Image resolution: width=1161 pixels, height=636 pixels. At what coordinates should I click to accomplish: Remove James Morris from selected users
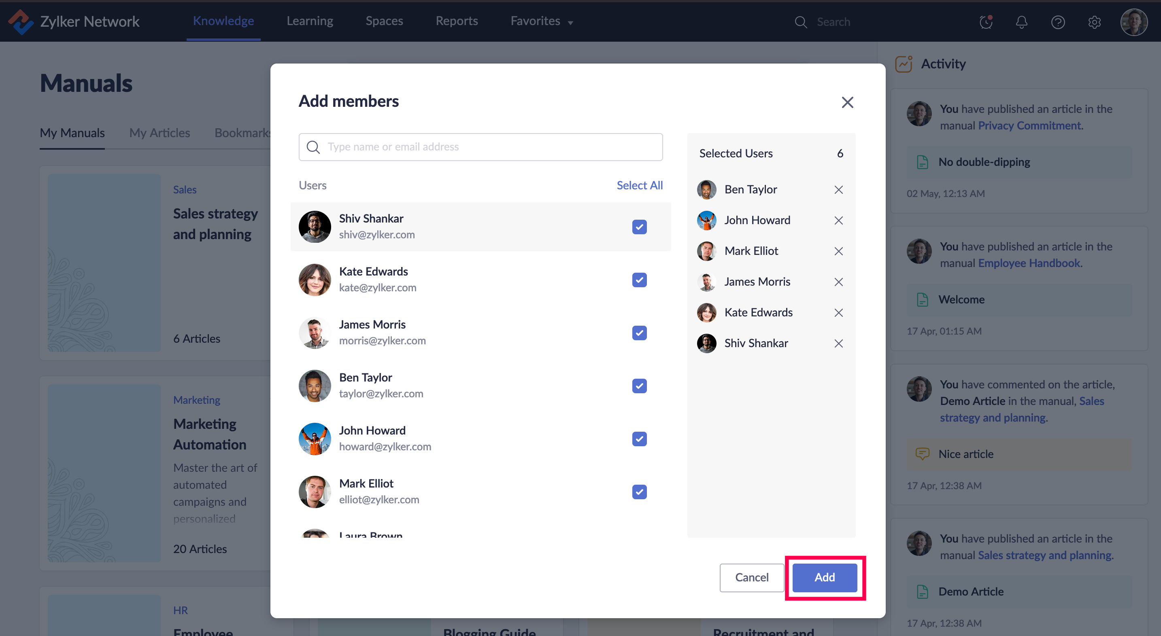coord(838,282)
